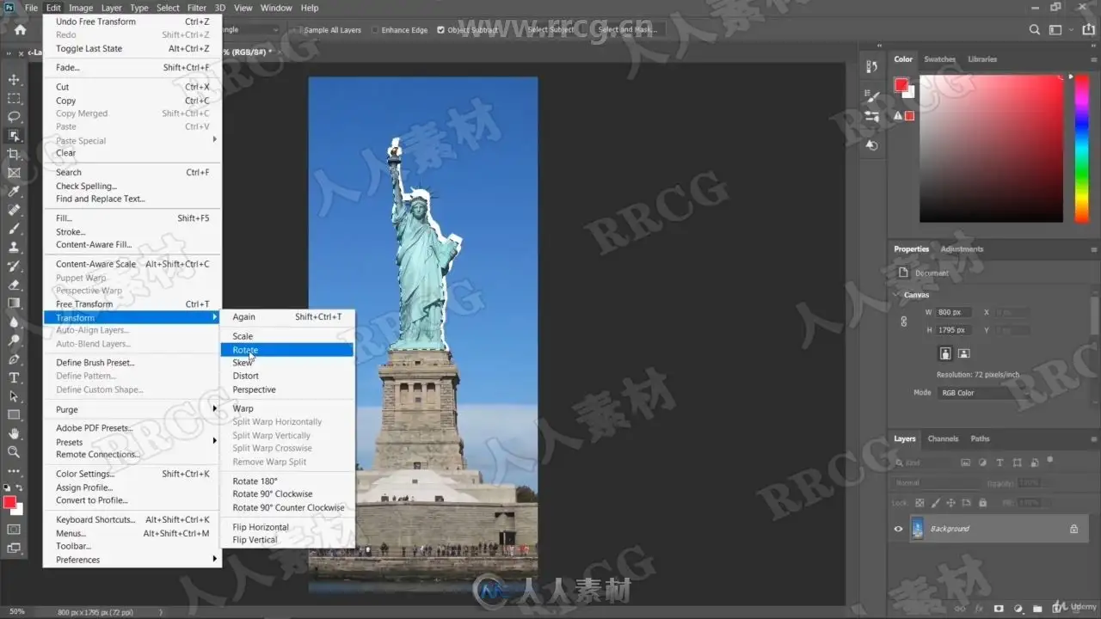Click the canvas width W input field

[x=953, y=312]
